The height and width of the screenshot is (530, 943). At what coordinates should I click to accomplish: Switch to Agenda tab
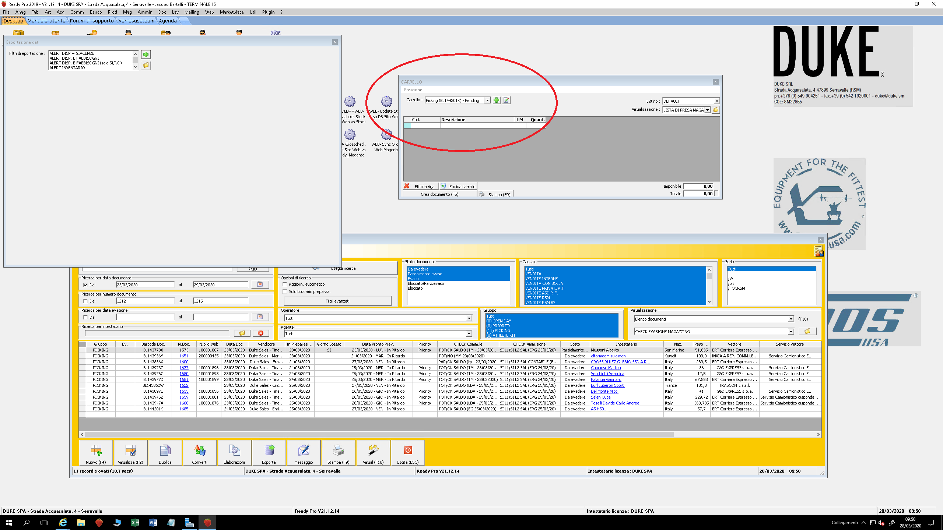pyautogui.click(x=168, y=21)
